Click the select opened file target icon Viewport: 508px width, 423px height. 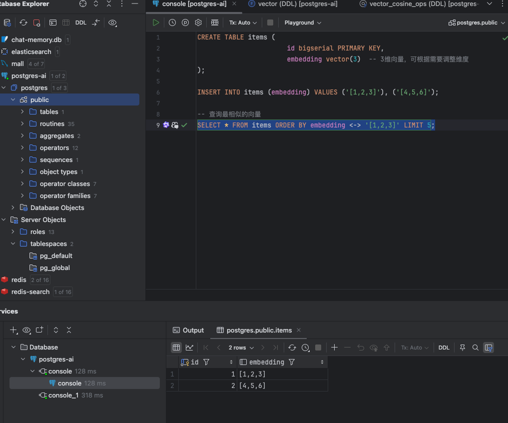83,4
